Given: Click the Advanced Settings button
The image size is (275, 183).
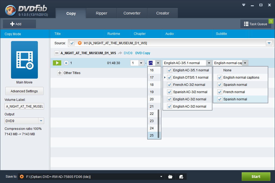Looking at the screenshot, I should 24,91.
